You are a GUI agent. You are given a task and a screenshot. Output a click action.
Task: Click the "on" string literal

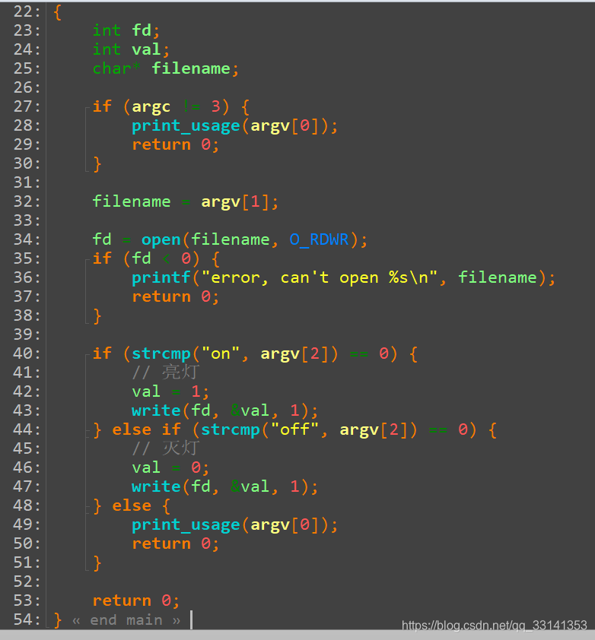coord(221,354)
